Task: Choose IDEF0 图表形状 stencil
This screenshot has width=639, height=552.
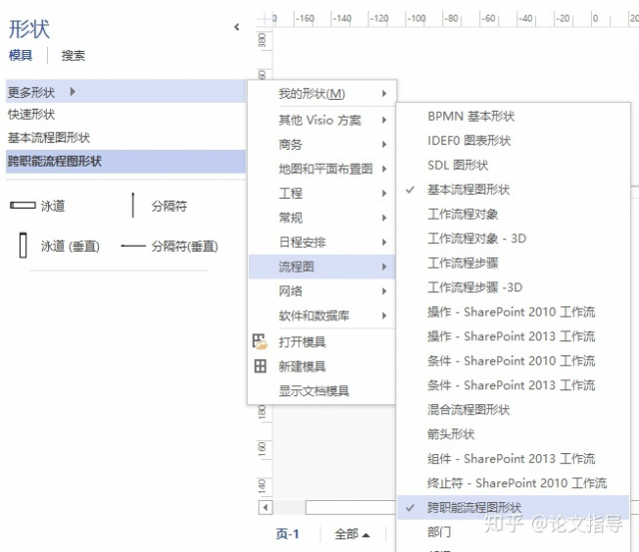Action: [513, 141]
